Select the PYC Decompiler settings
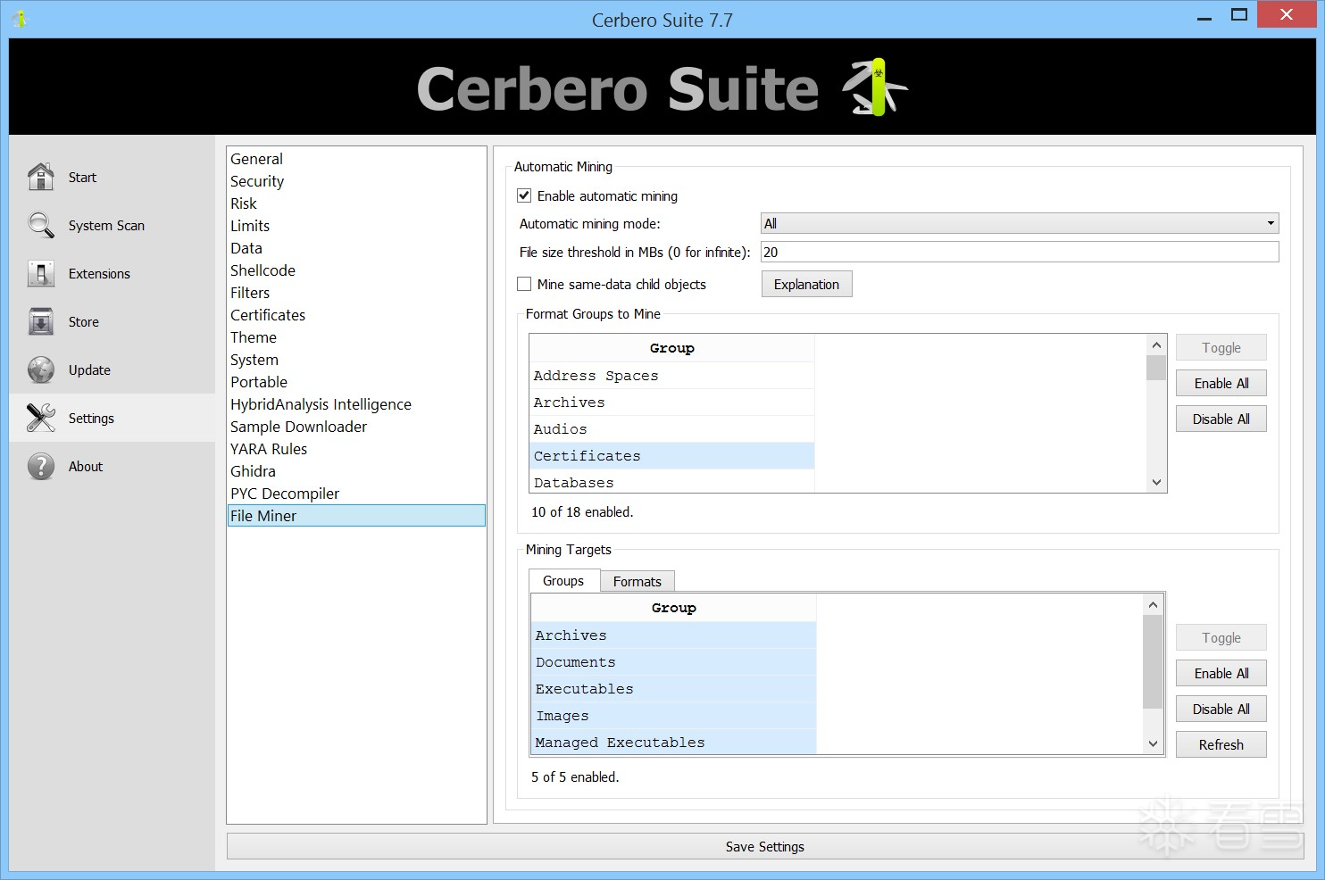1325x880 pixels. coord(356,494)
